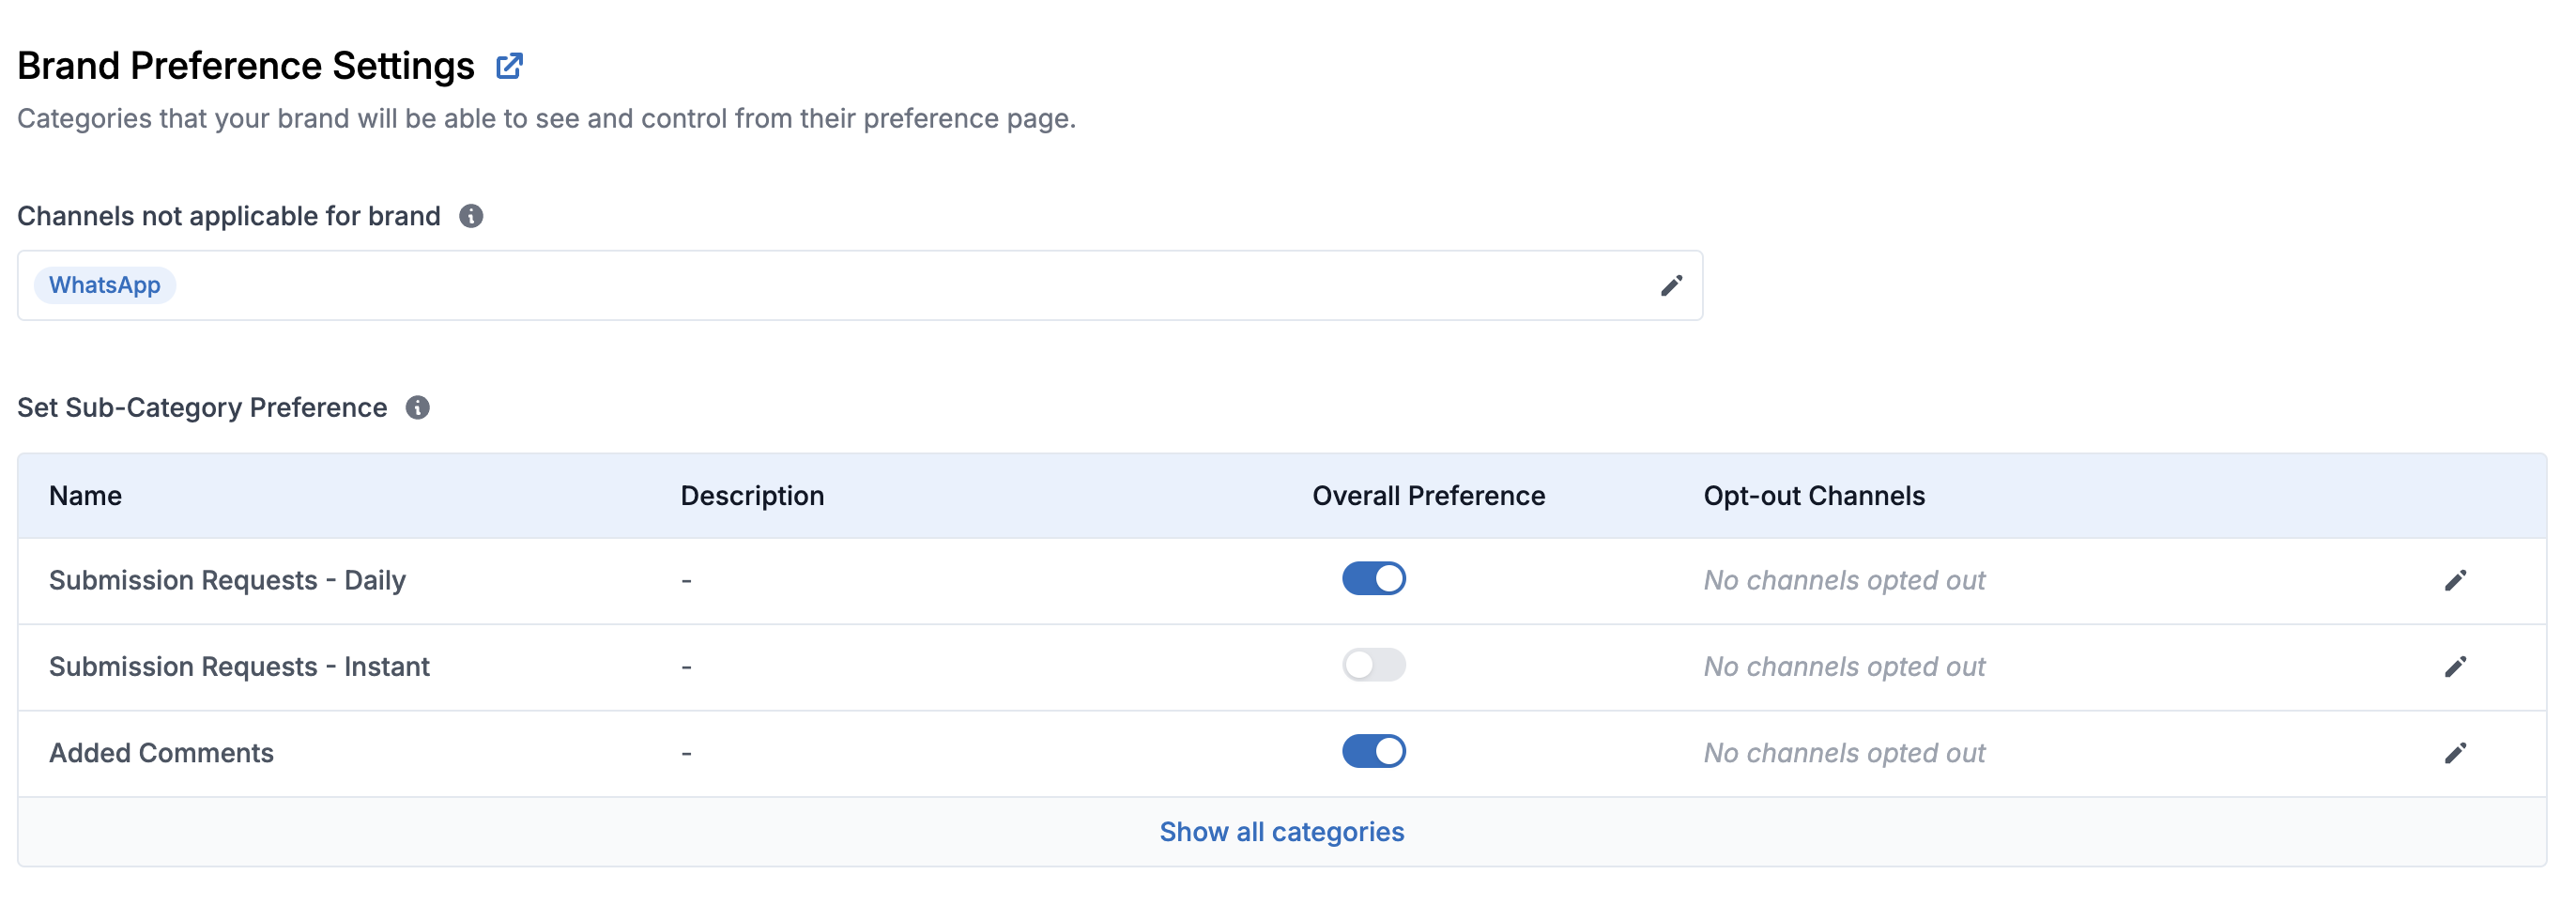This screenshot has width=2576, height=920.
Task: Click info icon beside Set Sub-Category Preference
Action: point(417,408)
